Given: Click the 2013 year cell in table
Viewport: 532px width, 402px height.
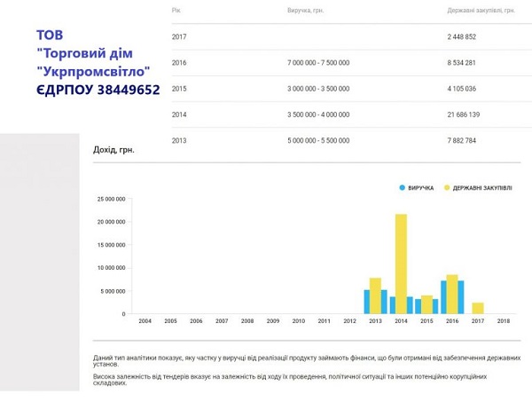Looking at the screenshot, I should (x=179, y=140).
